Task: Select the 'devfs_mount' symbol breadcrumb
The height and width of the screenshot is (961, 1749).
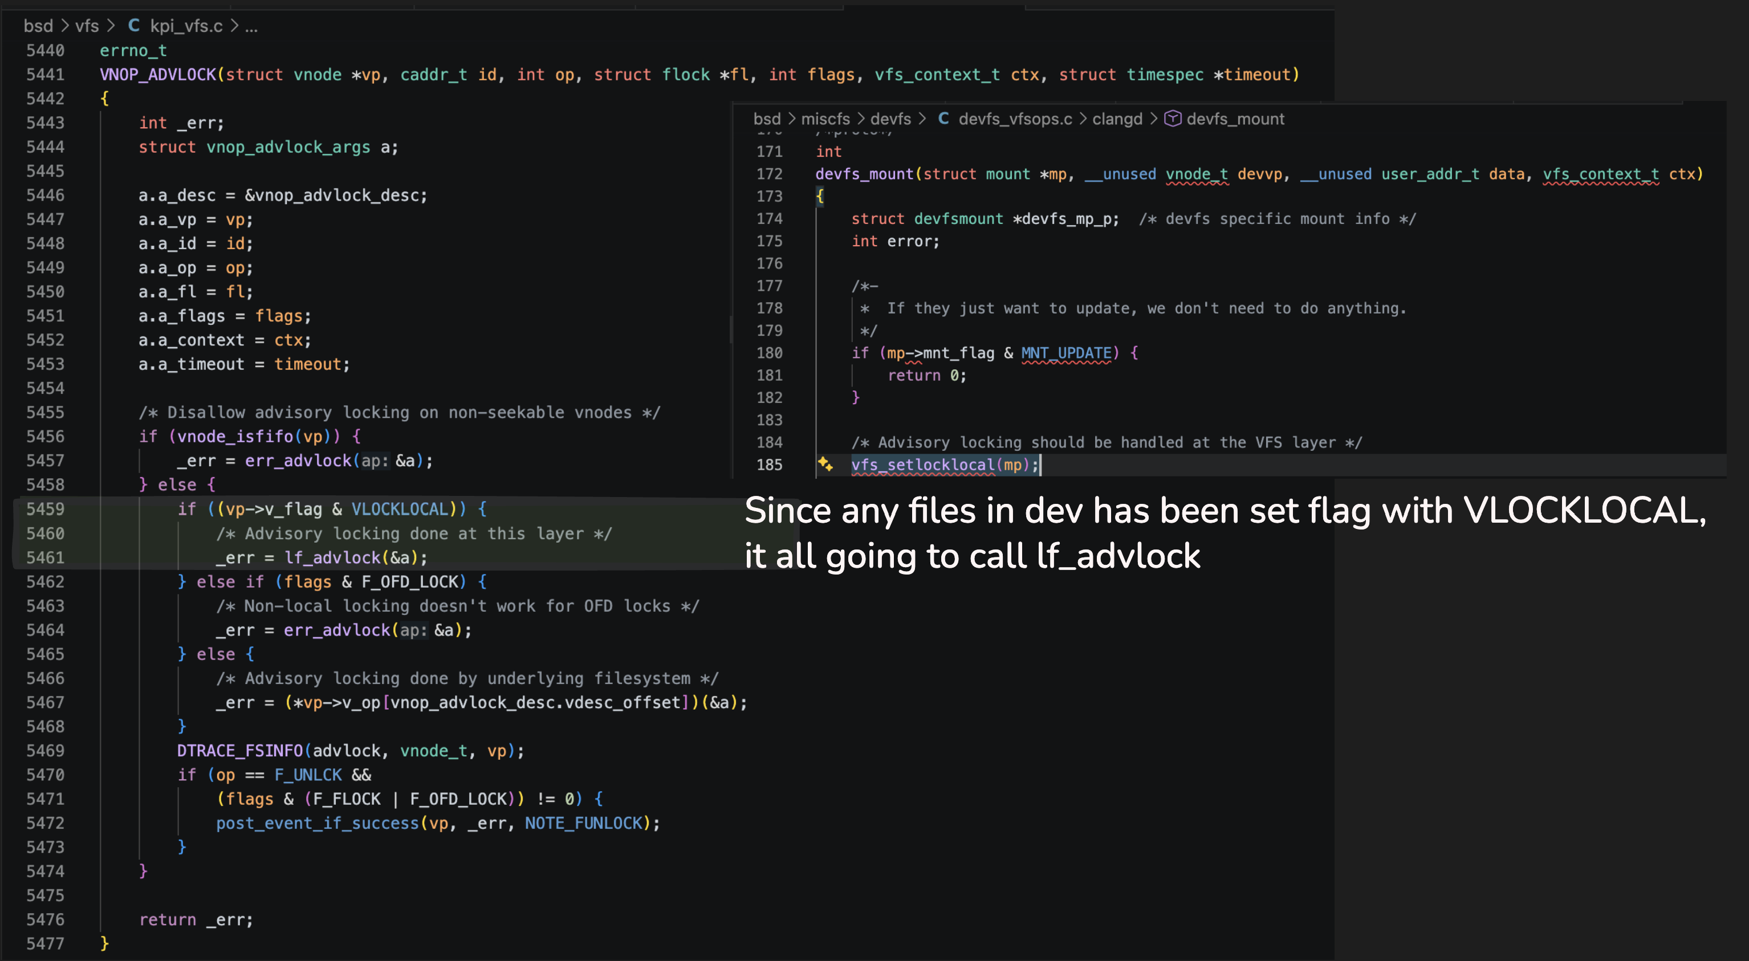Action: pyautogui.click(x=1235, y=119)
